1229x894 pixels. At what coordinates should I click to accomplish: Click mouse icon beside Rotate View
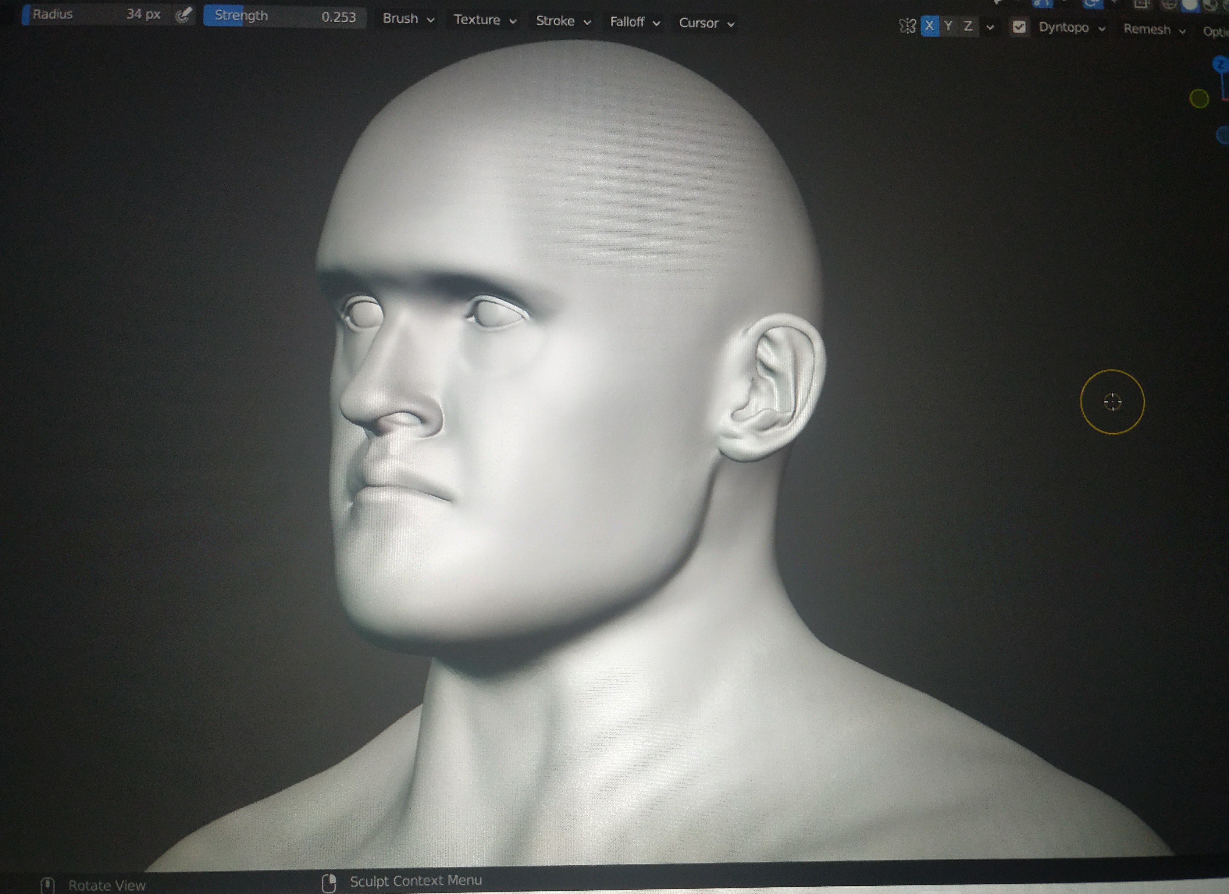click(x=48, y=885)
